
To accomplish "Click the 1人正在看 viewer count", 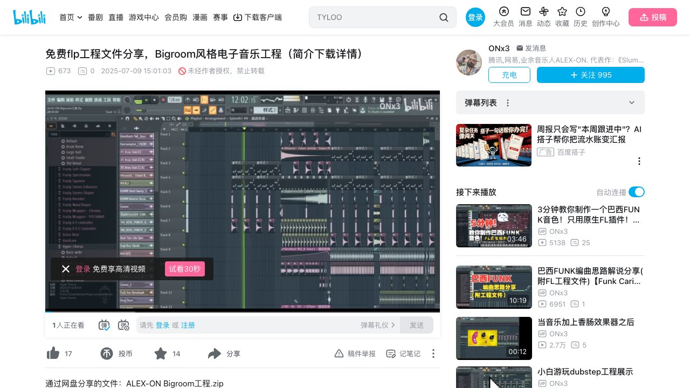I will (68, 325).
